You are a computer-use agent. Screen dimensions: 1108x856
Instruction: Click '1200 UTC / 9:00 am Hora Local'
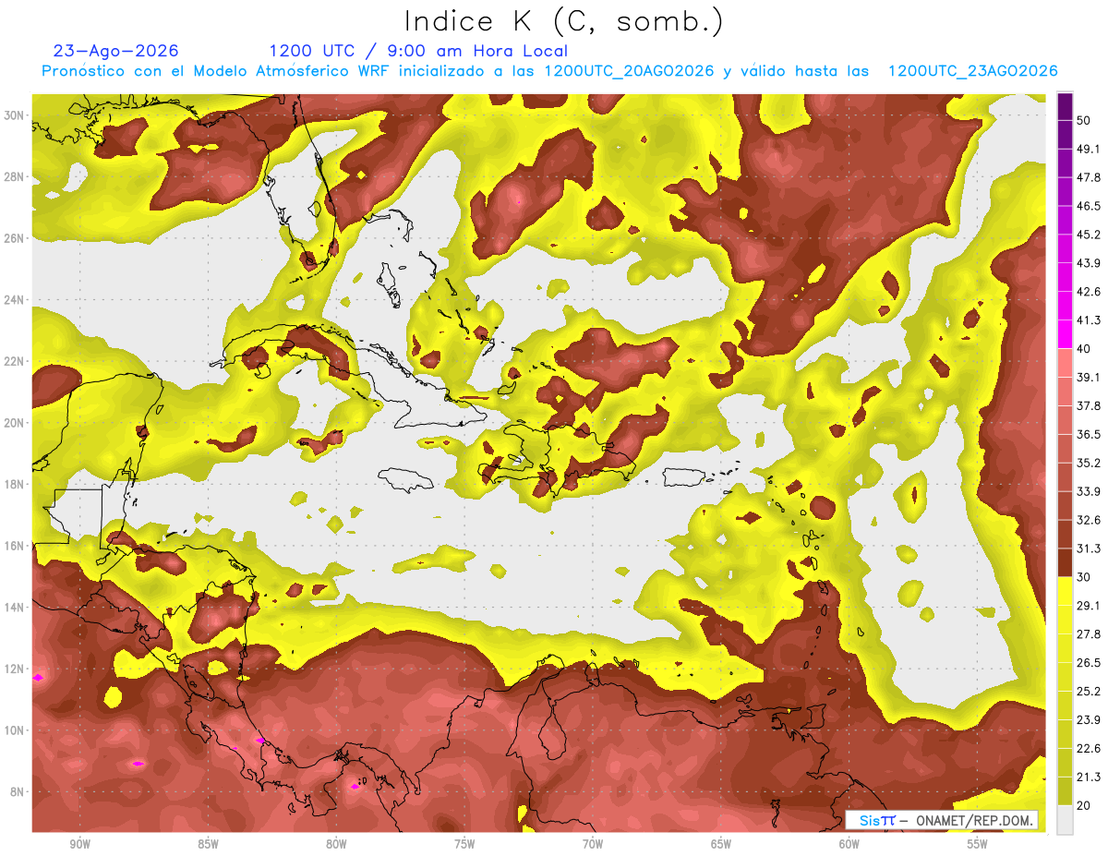tap(418, 51)
